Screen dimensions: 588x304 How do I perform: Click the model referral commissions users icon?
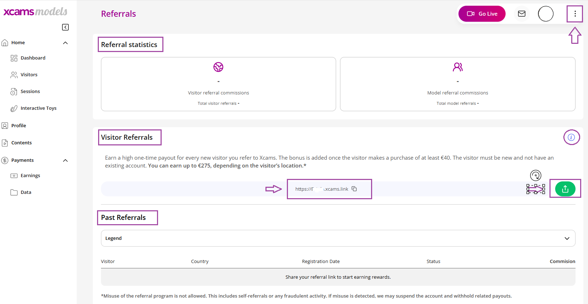(x=458, y=67)
